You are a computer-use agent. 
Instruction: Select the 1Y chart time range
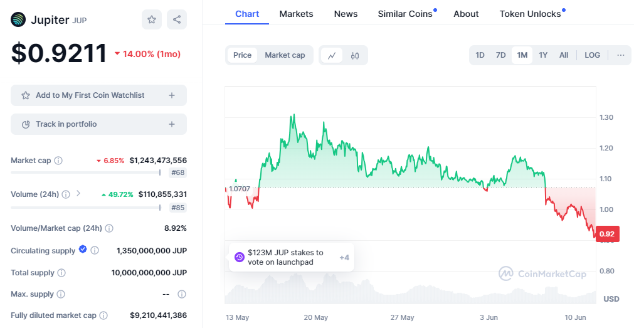(543, 55)
